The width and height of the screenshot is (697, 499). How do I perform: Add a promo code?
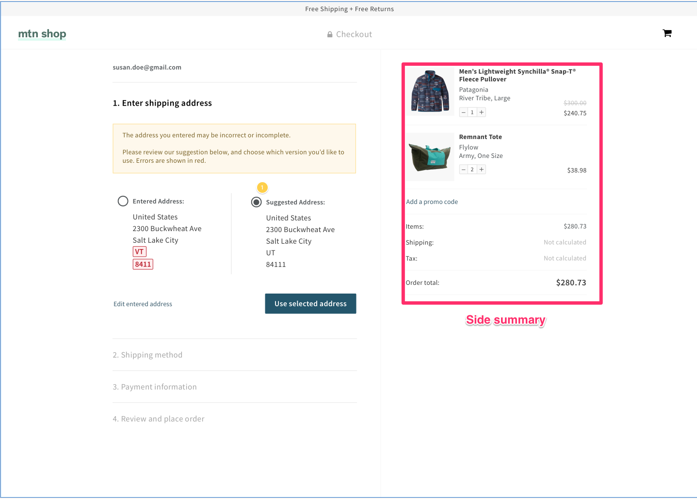[x=432, y=202]
